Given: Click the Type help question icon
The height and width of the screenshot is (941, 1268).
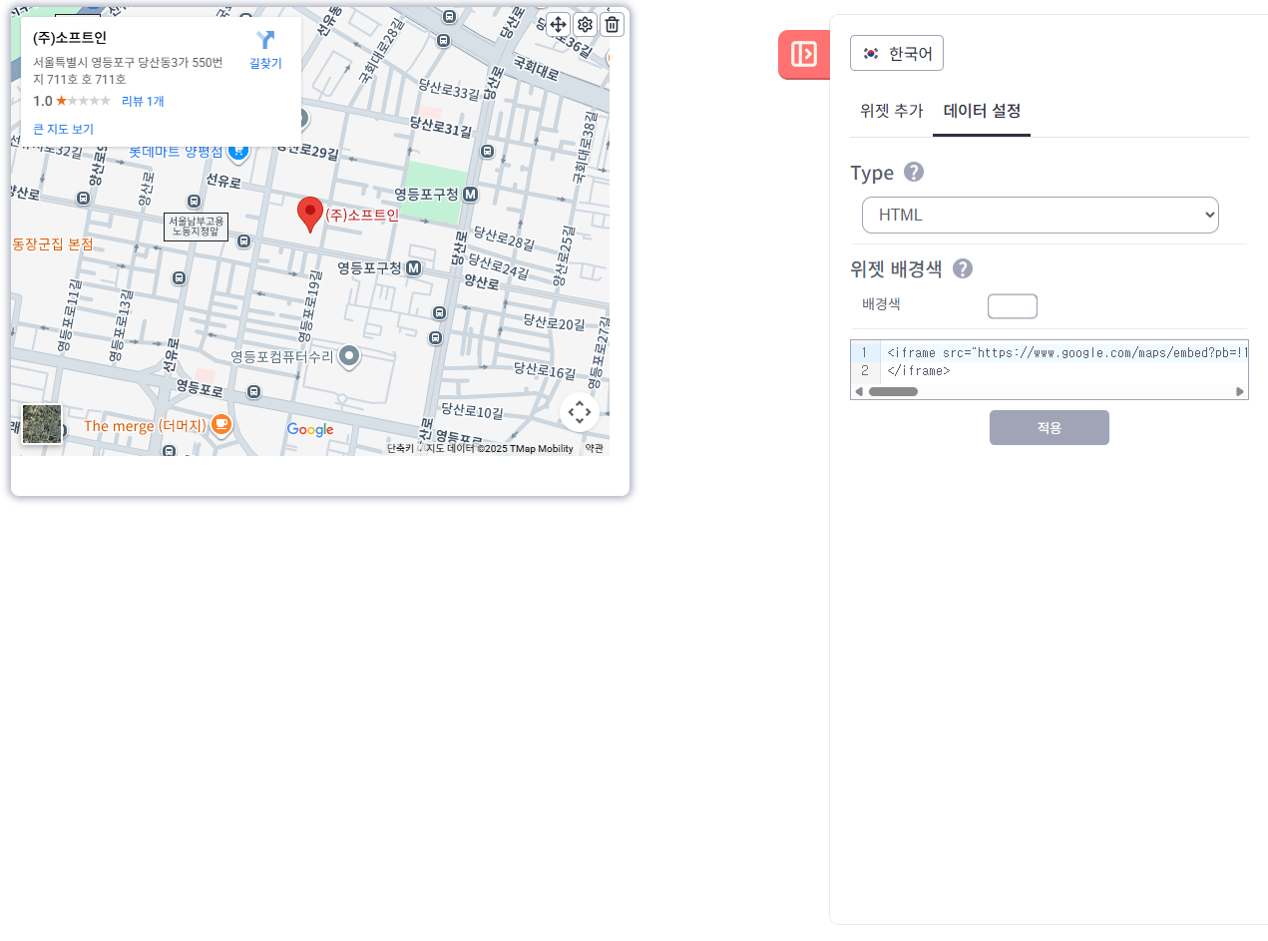Looking at the screenshot, I should pos(914,173).
